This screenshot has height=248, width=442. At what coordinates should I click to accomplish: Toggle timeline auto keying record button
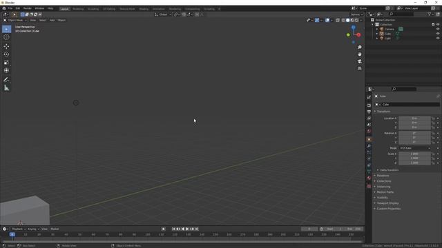pyautogui.click(x=163, y=229)
